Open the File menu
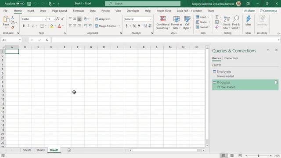This screenshot has width=281, height=158. click(x=6, y=11)
